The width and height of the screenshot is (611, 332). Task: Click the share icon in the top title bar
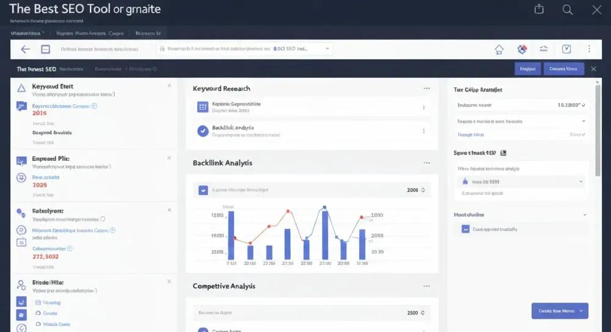pyautogui.click(x=539, y=9)
